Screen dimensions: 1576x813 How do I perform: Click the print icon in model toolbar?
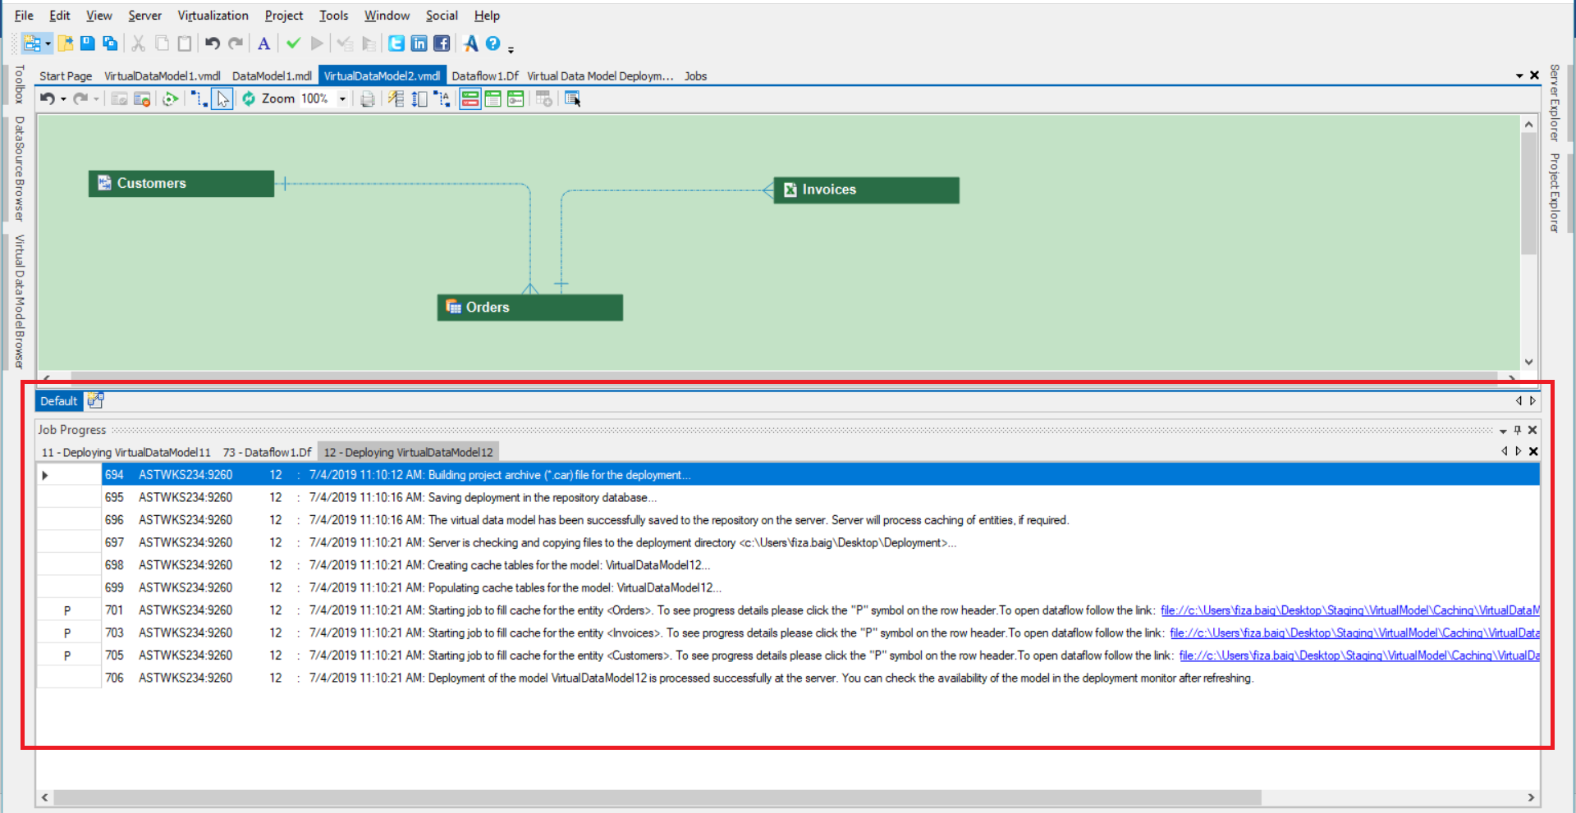tap(368, 99)
